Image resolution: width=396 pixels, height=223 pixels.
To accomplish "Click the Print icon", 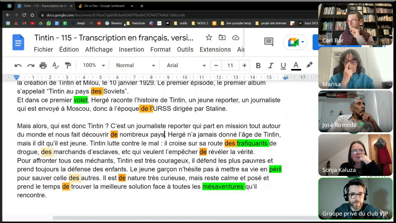I will pyautogui.click(x=43, y=65).
